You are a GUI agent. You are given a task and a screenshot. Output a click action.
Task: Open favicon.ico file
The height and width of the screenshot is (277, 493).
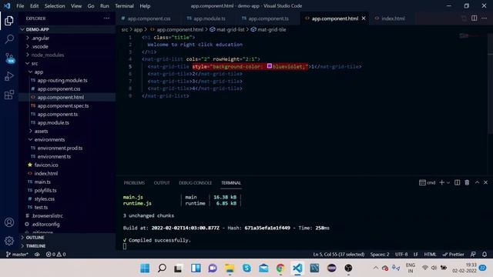point(46,165)
